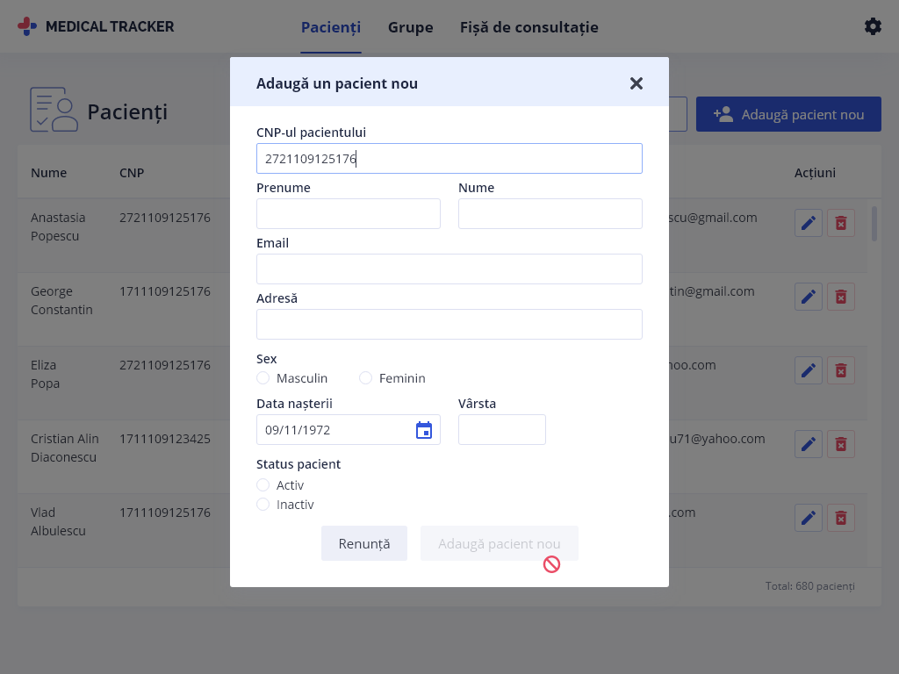Viewport: 899px width, 674px height.
Task: Select the Feminin radio button
Action: click(x=365, y=378)
